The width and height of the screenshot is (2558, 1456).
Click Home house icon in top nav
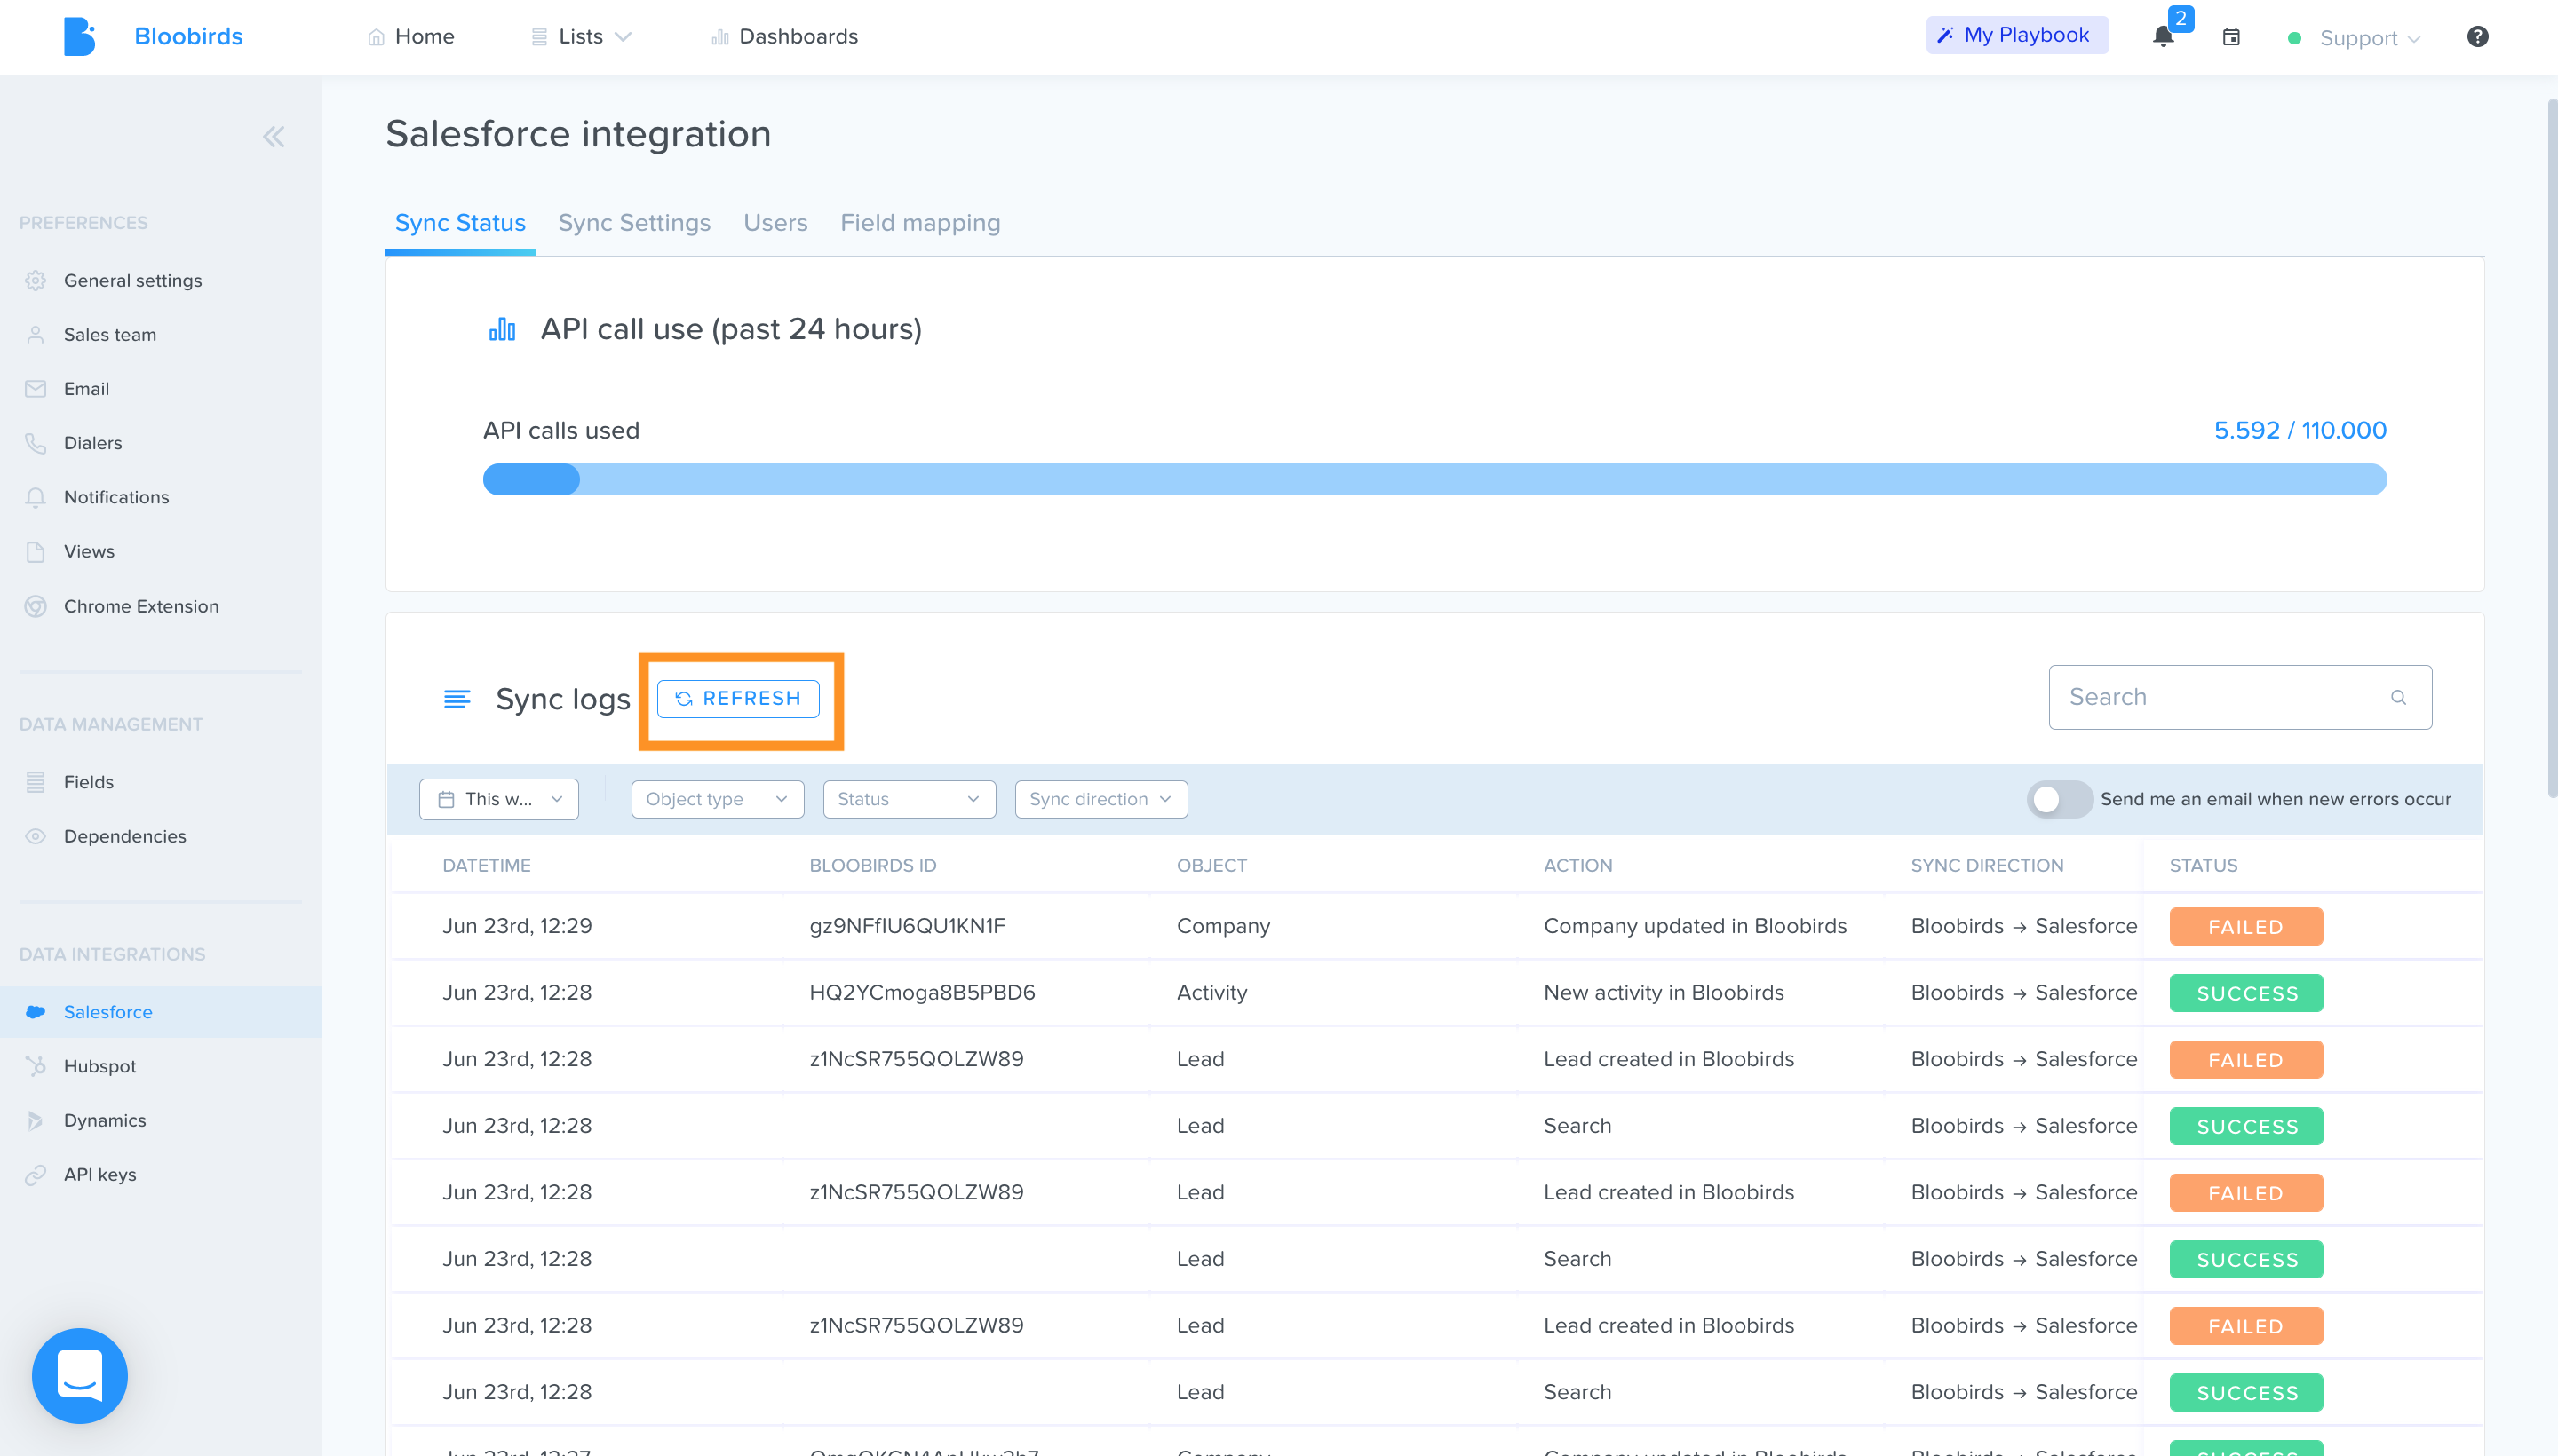[376, 37]
